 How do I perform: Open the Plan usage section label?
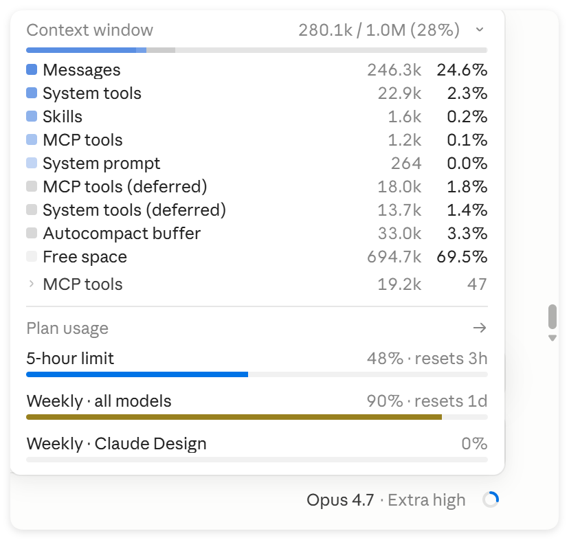coord(67,328)
